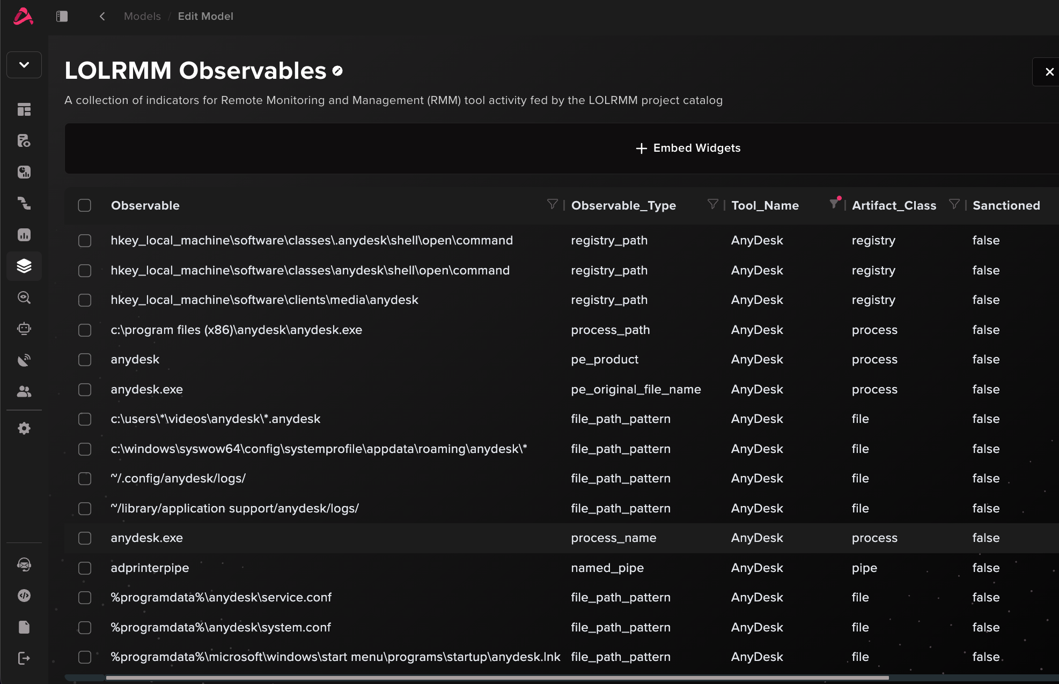The width and height of the screenshot is (1059, 684).
Task: Click the named_pipe type cell
Action: pos(607,568)
